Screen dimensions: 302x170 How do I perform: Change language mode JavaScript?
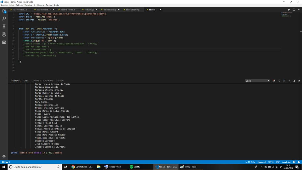(x=286, y=162)
